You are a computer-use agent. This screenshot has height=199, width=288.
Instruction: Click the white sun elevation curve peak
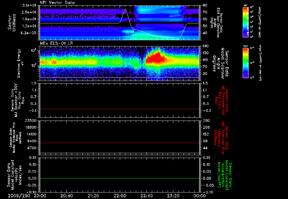point(125,10)
